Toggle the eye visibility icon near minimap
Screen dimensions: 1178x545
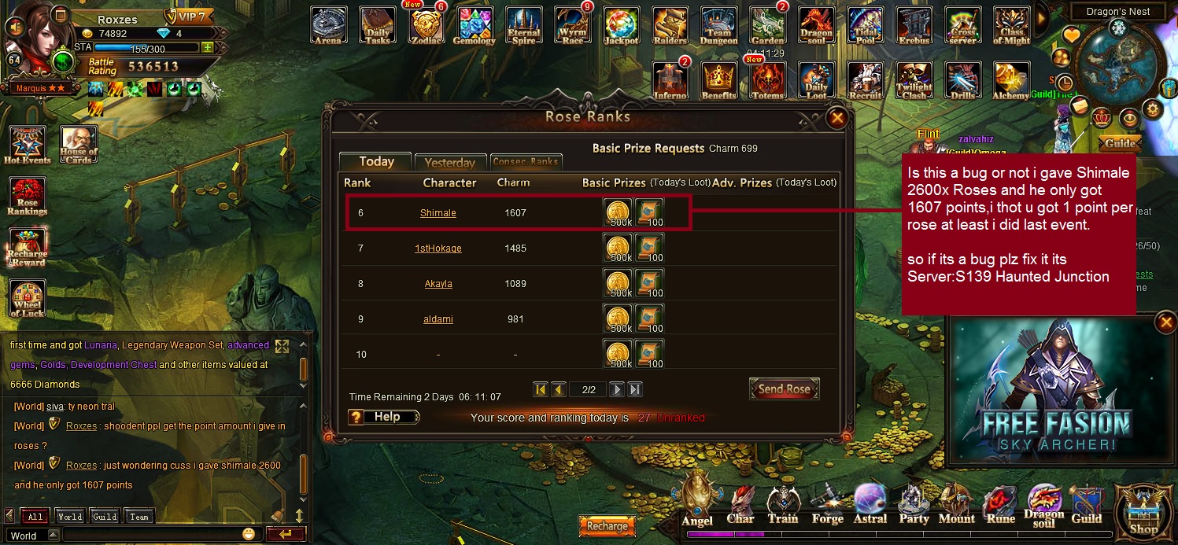[1129, 118]
